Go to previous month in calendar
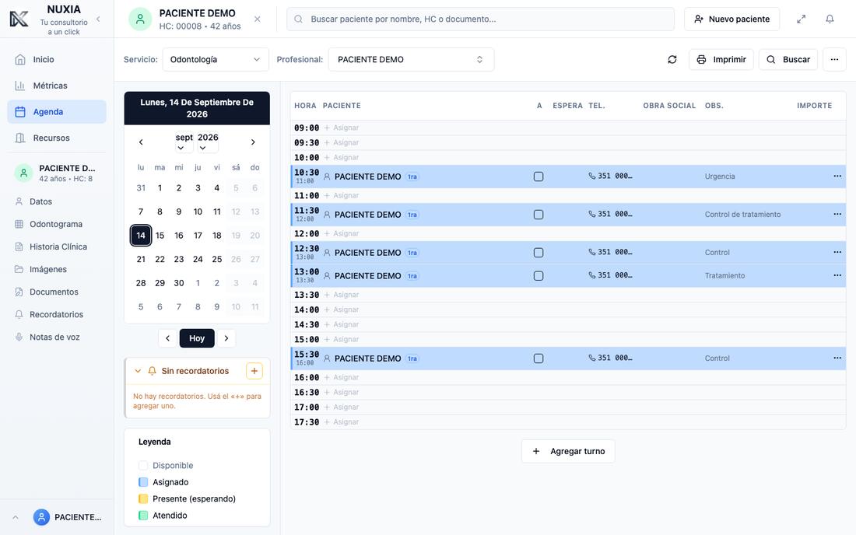This screenshot has width=856, height=535. [141, 142]
